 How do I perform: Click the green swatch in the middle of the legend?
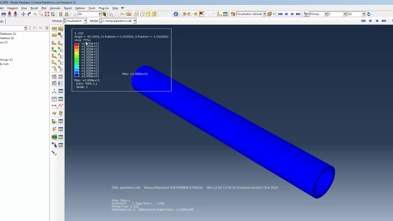pyautogui.click(x=76, y=60)
